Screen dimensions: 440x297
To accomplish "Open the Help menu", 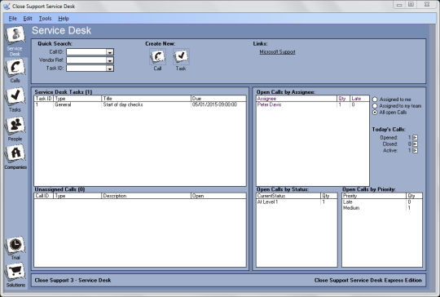I will (64, 19).
